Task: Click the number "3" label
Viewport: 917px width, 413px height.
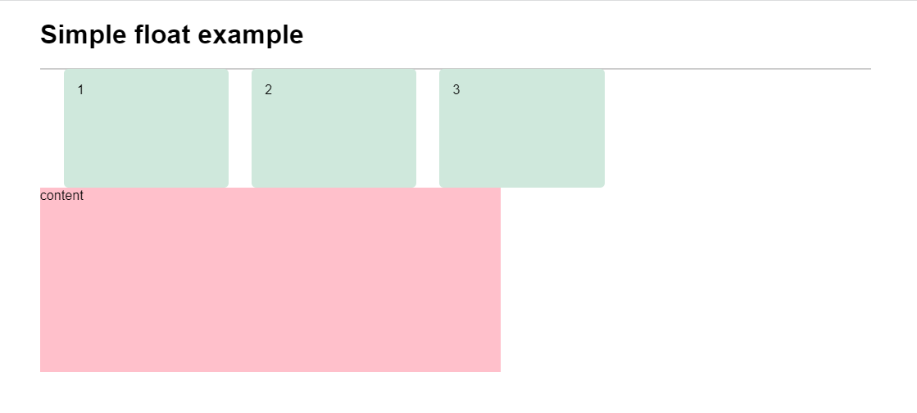Action: [x=456, y=90]
